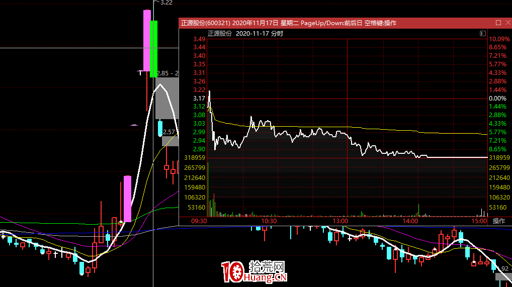Select the green 3.03 price axis label
This screenshot has height=287, width=512.
199,124
